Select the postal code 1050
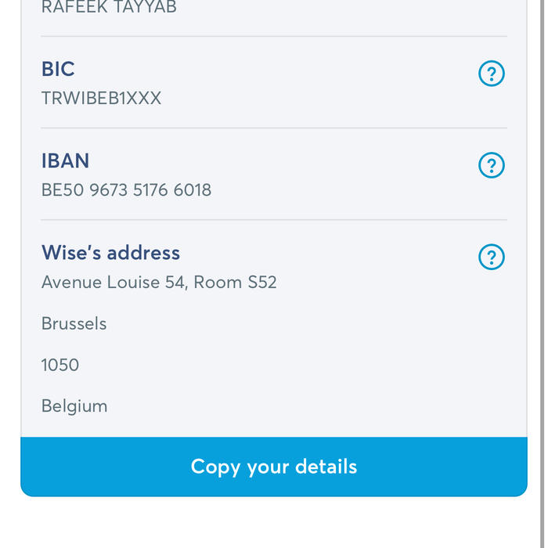The width and height of the screenshot is (548, 548). tap(60, 365)
